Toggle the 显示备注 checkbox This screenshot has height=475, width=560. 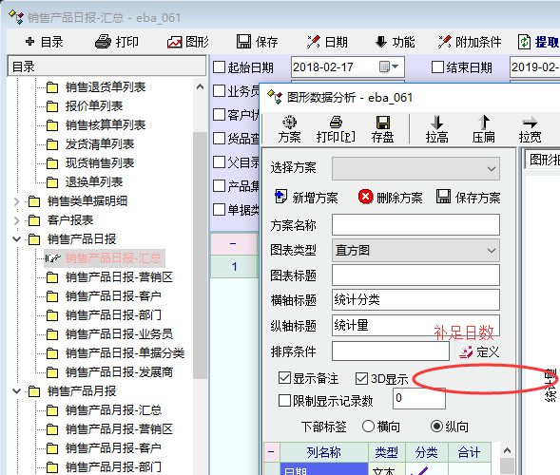tap(284, 378)
